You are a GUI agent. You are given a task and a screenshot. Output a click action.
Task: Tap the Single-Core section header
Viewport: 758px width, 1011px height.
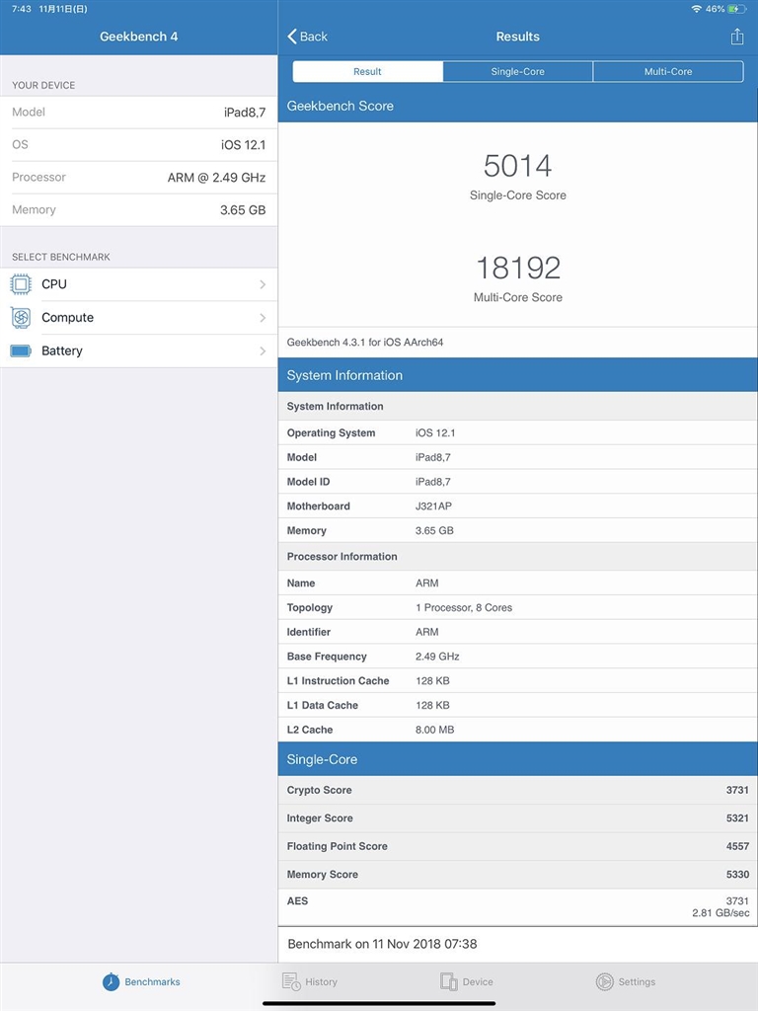click(517, 759)
